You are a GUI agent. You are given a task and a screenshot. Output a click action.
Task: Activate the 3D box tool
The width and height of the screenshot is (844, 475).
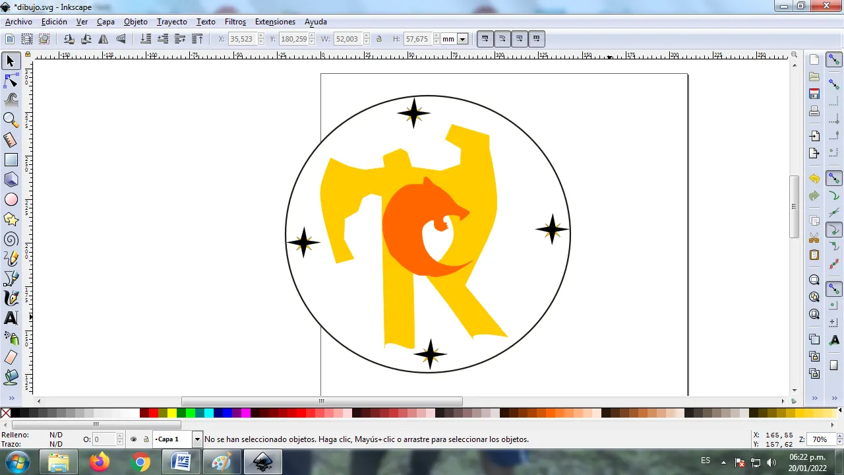(11, 179)
